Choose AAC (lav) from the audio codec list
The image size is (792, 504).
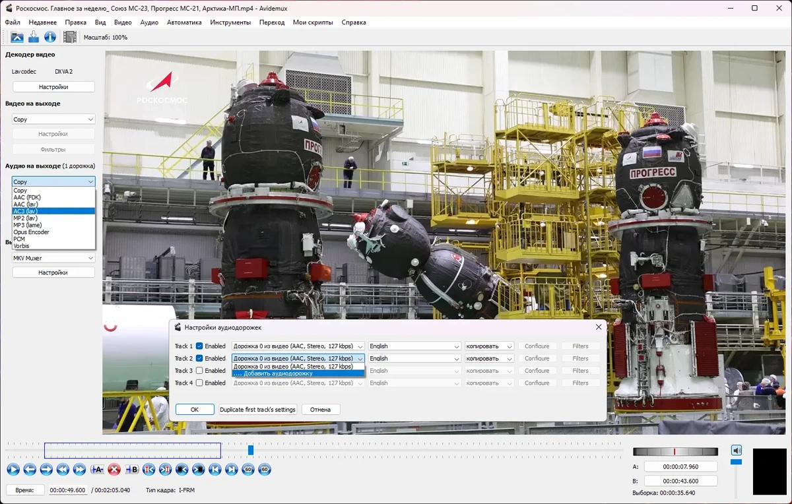pyautogui.click(x=53, y=205)
